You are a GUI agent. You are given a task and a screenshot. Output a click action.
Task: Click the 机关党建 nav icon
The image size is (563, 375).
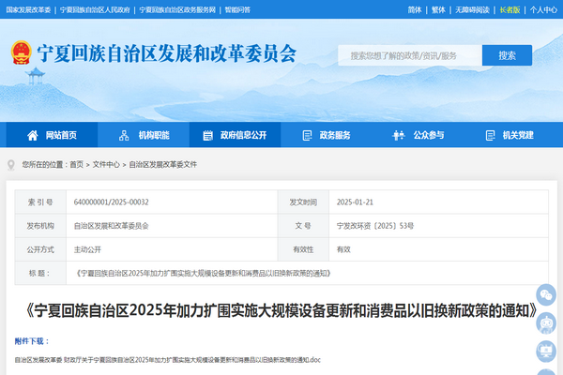(x=489, y=135)
